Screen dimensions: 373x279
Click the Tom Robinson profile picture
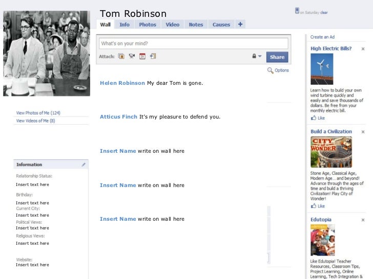click(47, 53)
